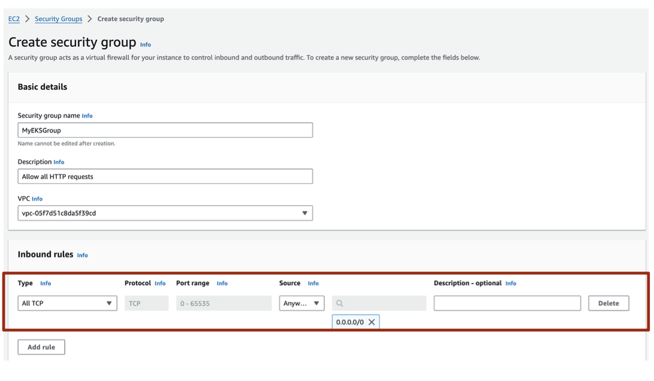Open Info for Source column
This screenshot has width=654, height=381.
(313, 283)
